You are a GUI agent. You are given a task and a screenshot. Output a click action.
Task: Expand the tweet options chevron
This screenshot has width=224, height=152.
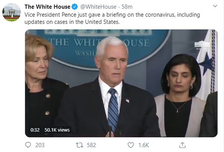click(215, 6)
